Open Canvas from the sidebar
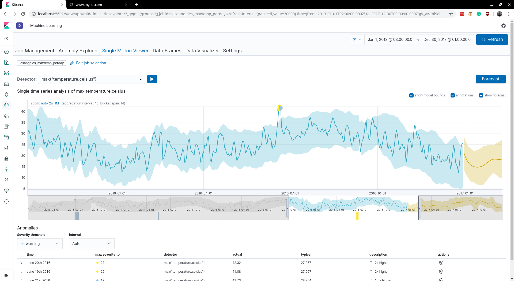Image resolution: width=514 pixels, height=281 pixels. pyautogui.click(x=6, y=84)
